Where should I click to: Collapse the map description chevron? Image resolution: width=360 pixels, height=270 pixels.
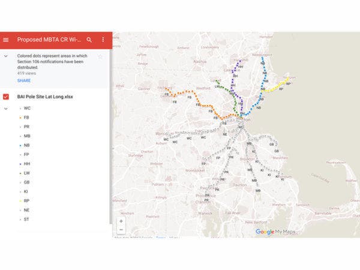point(6,56)
